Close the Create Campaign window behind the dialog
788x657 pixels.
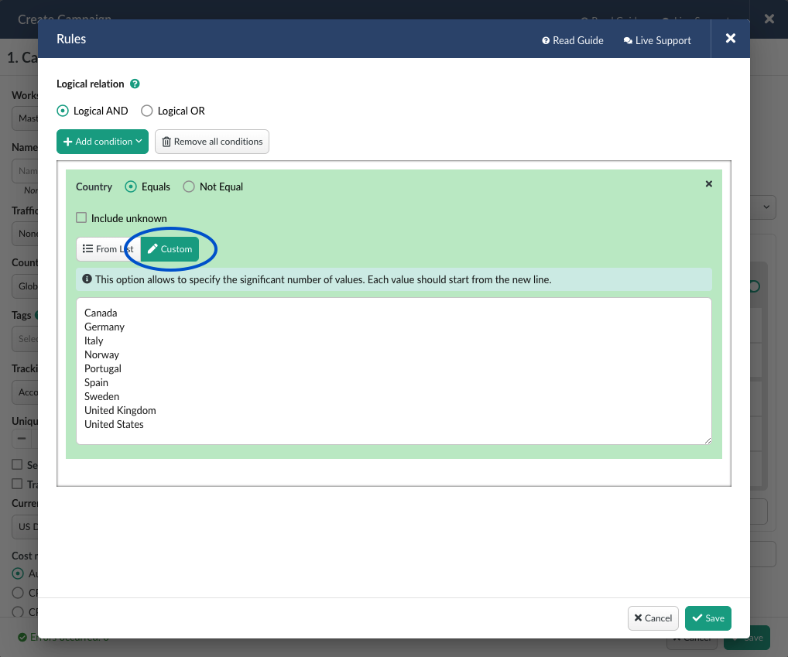pyautogui.click(x=769, y=19)
